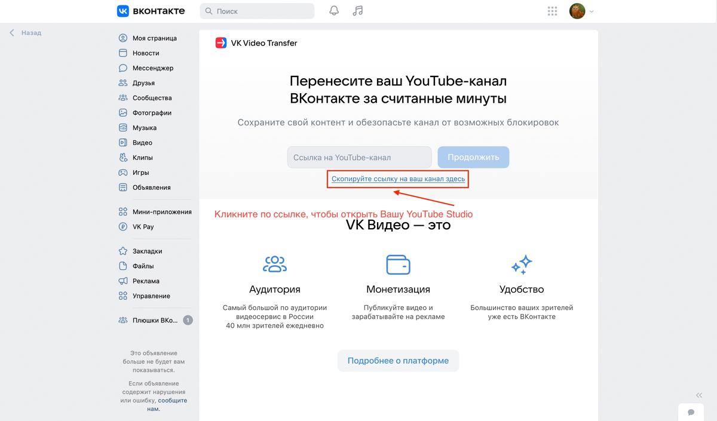The width and height of the screenshot is (717, 421).
Task: Click the Фотографии icon in sidebar
Action: click(123, 113)
